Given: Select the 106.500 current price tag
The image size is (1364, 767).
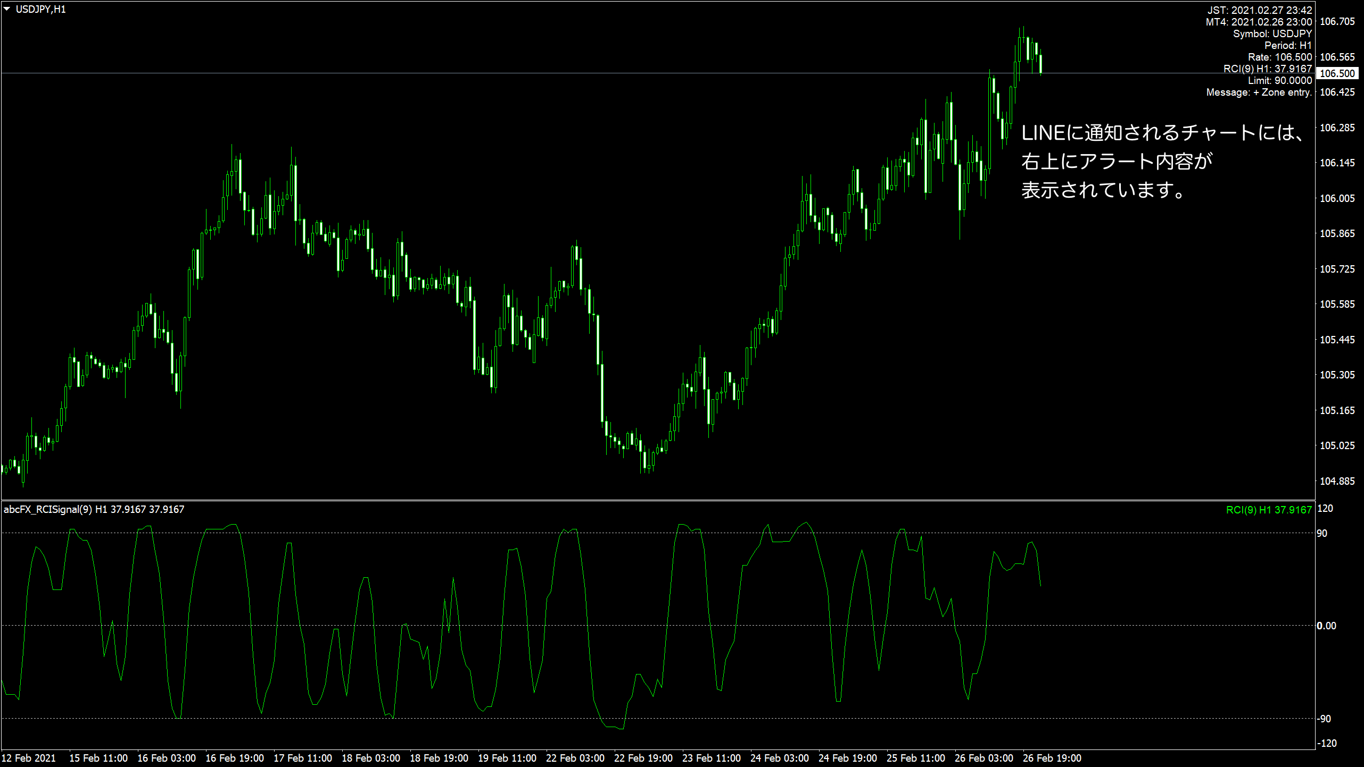Looking at the screenshot, I should (x=1339, y=74).
